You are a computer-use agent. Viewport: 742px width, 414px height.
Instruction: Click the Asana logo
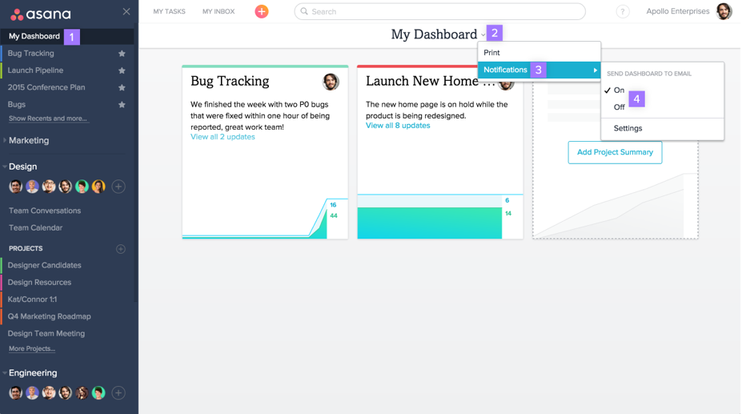(x=41, y=14)
